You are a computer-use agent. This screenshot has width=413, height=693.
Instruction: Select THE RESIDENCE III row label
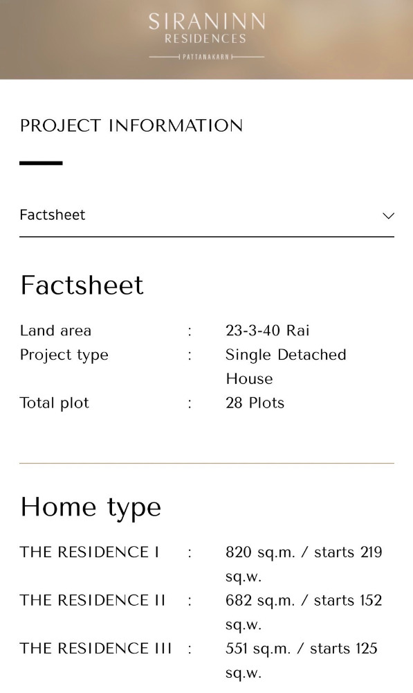point(95,649)
